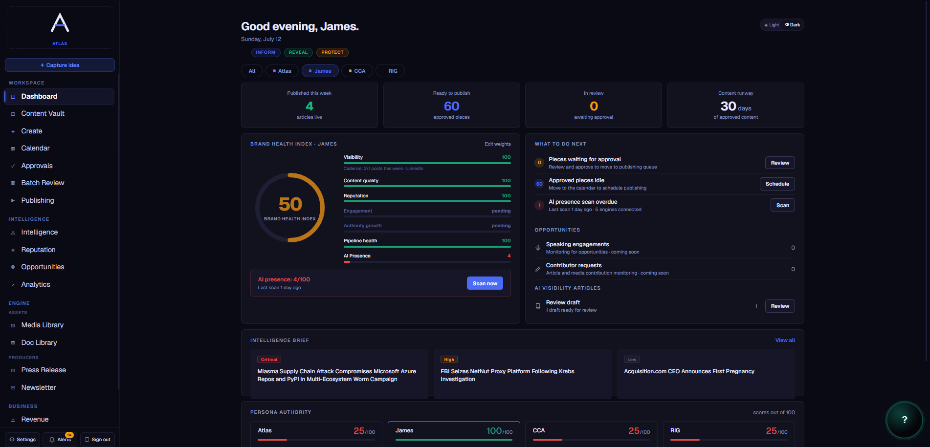Click the Revenue sidebar icon

[13, 420]
